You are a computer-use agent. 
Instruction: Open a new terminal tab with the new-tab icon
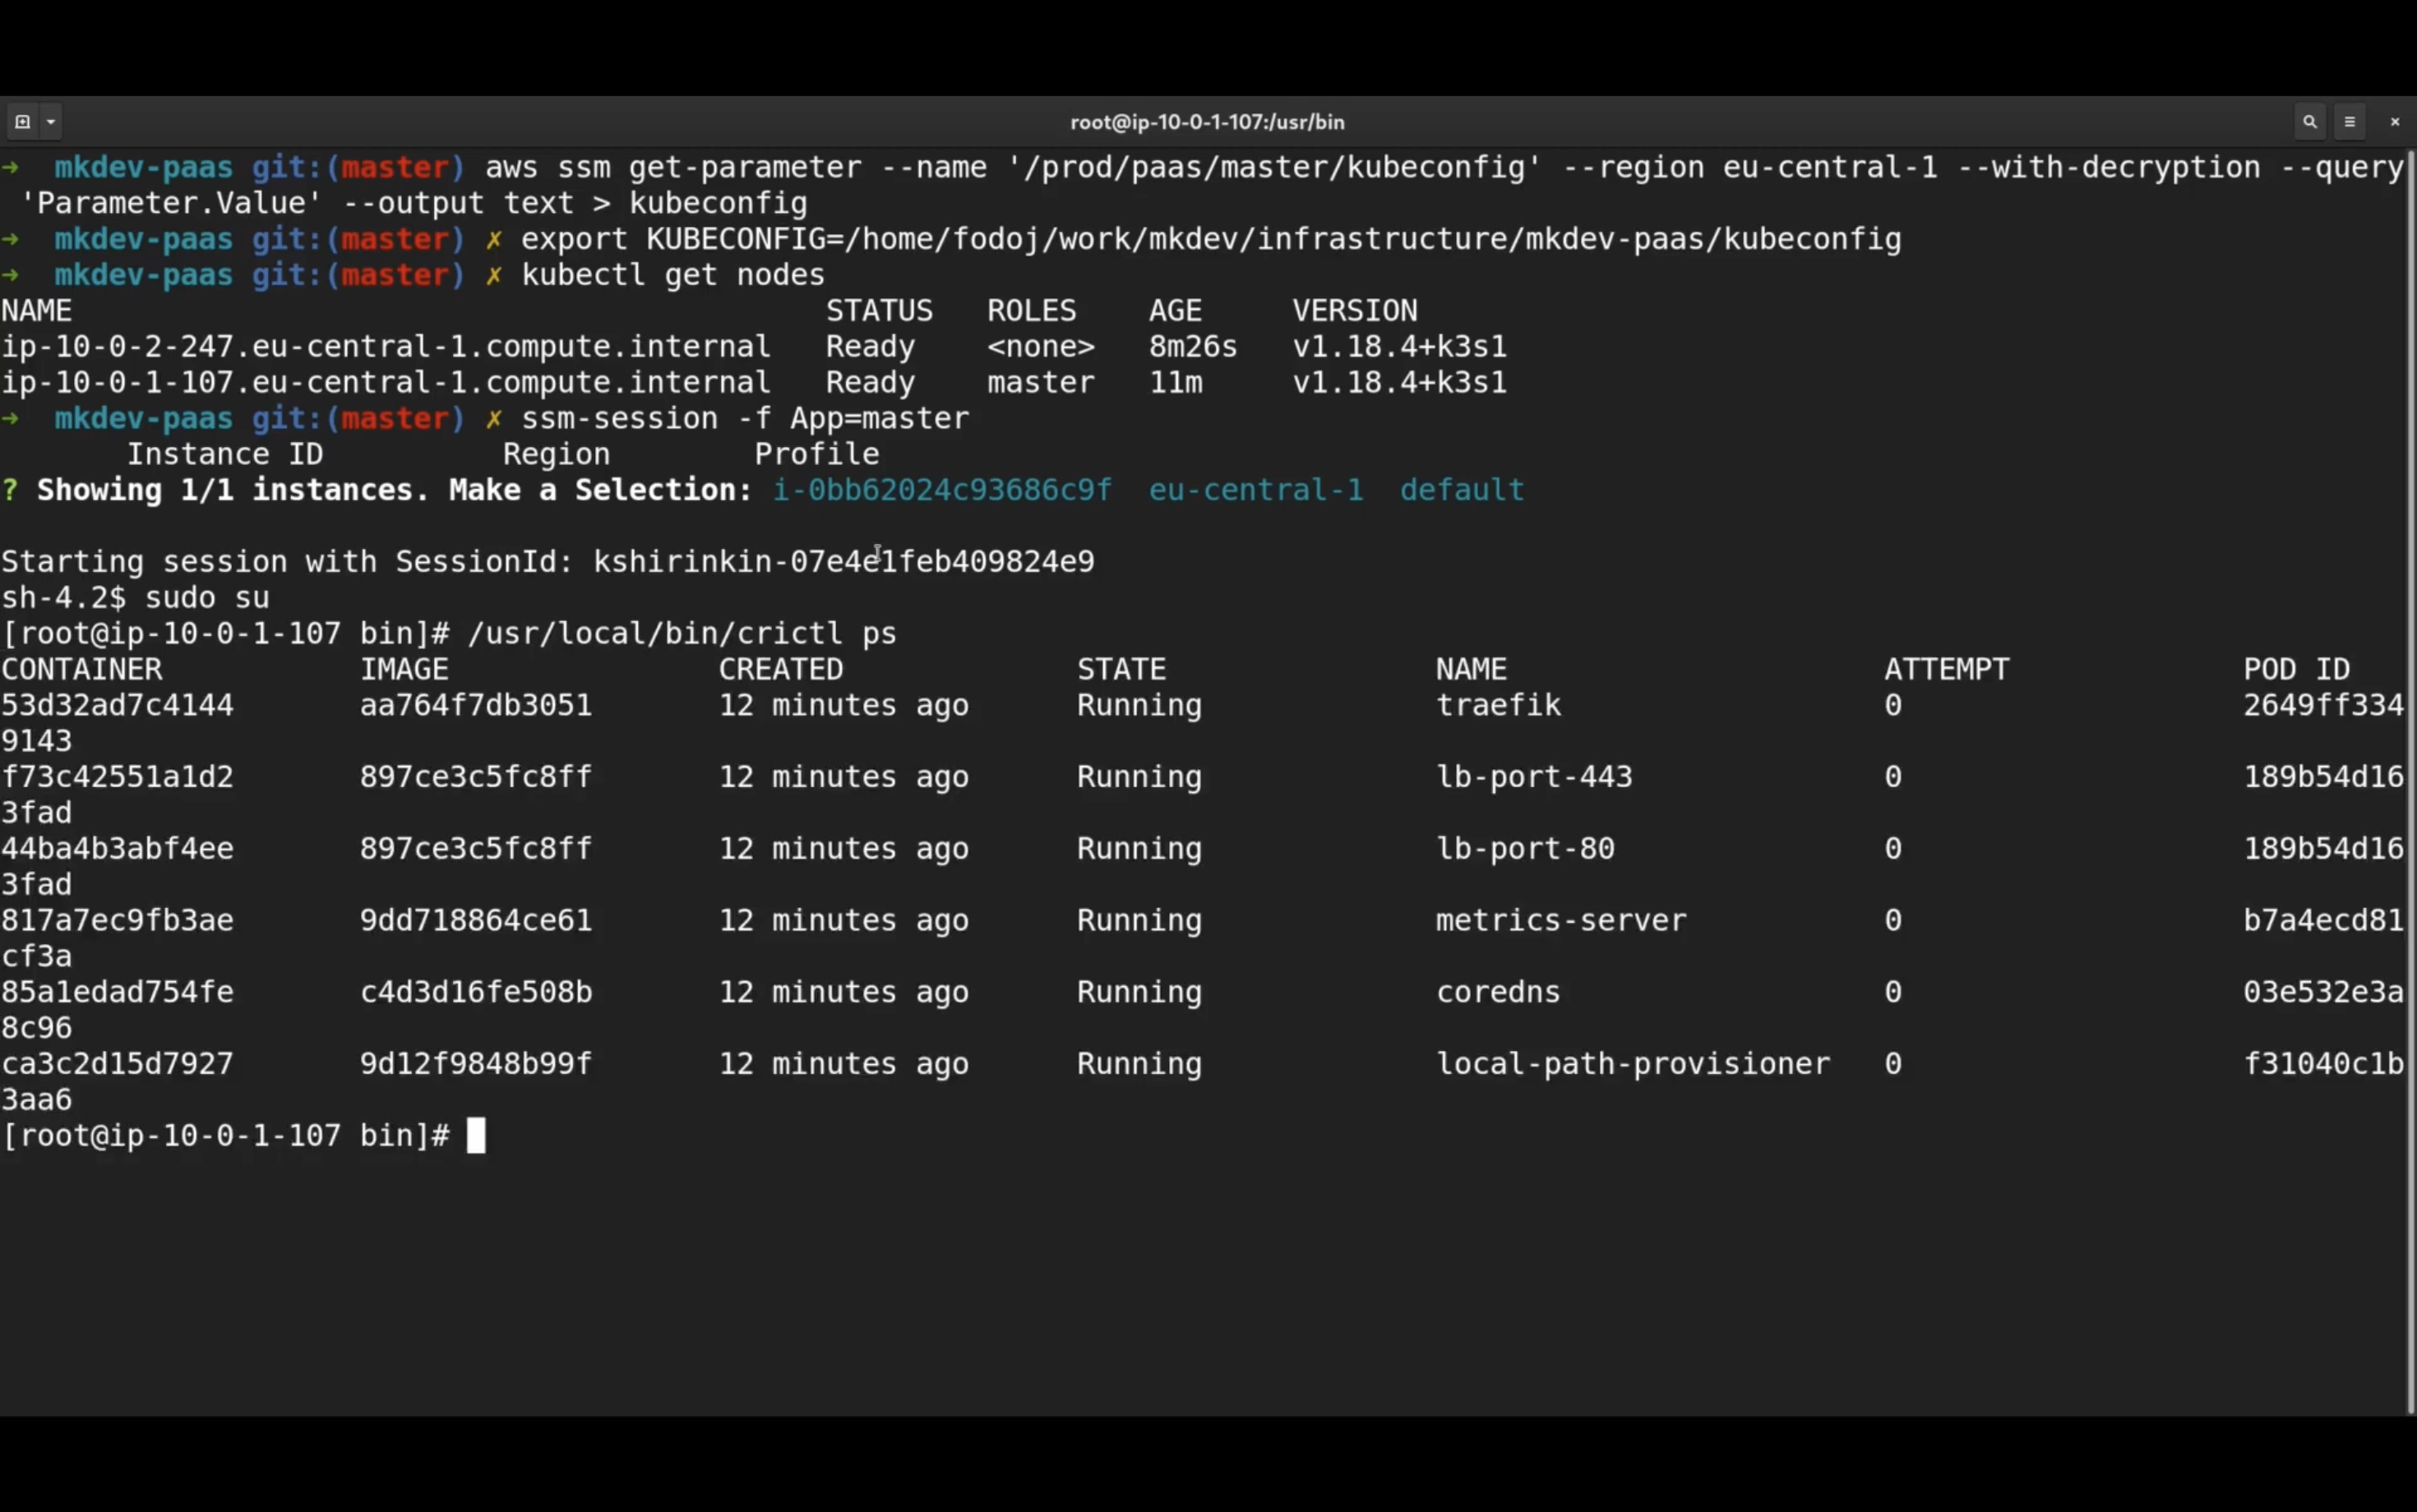22,122
